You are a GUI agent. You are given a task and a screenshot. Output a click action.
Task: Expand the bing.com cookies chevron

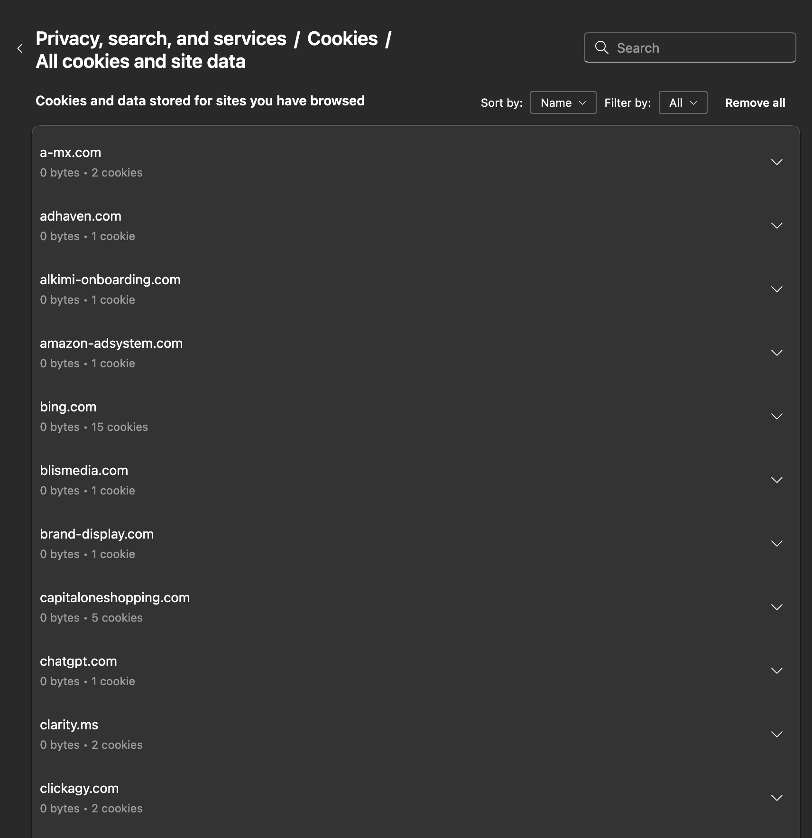tap(776, 417)
